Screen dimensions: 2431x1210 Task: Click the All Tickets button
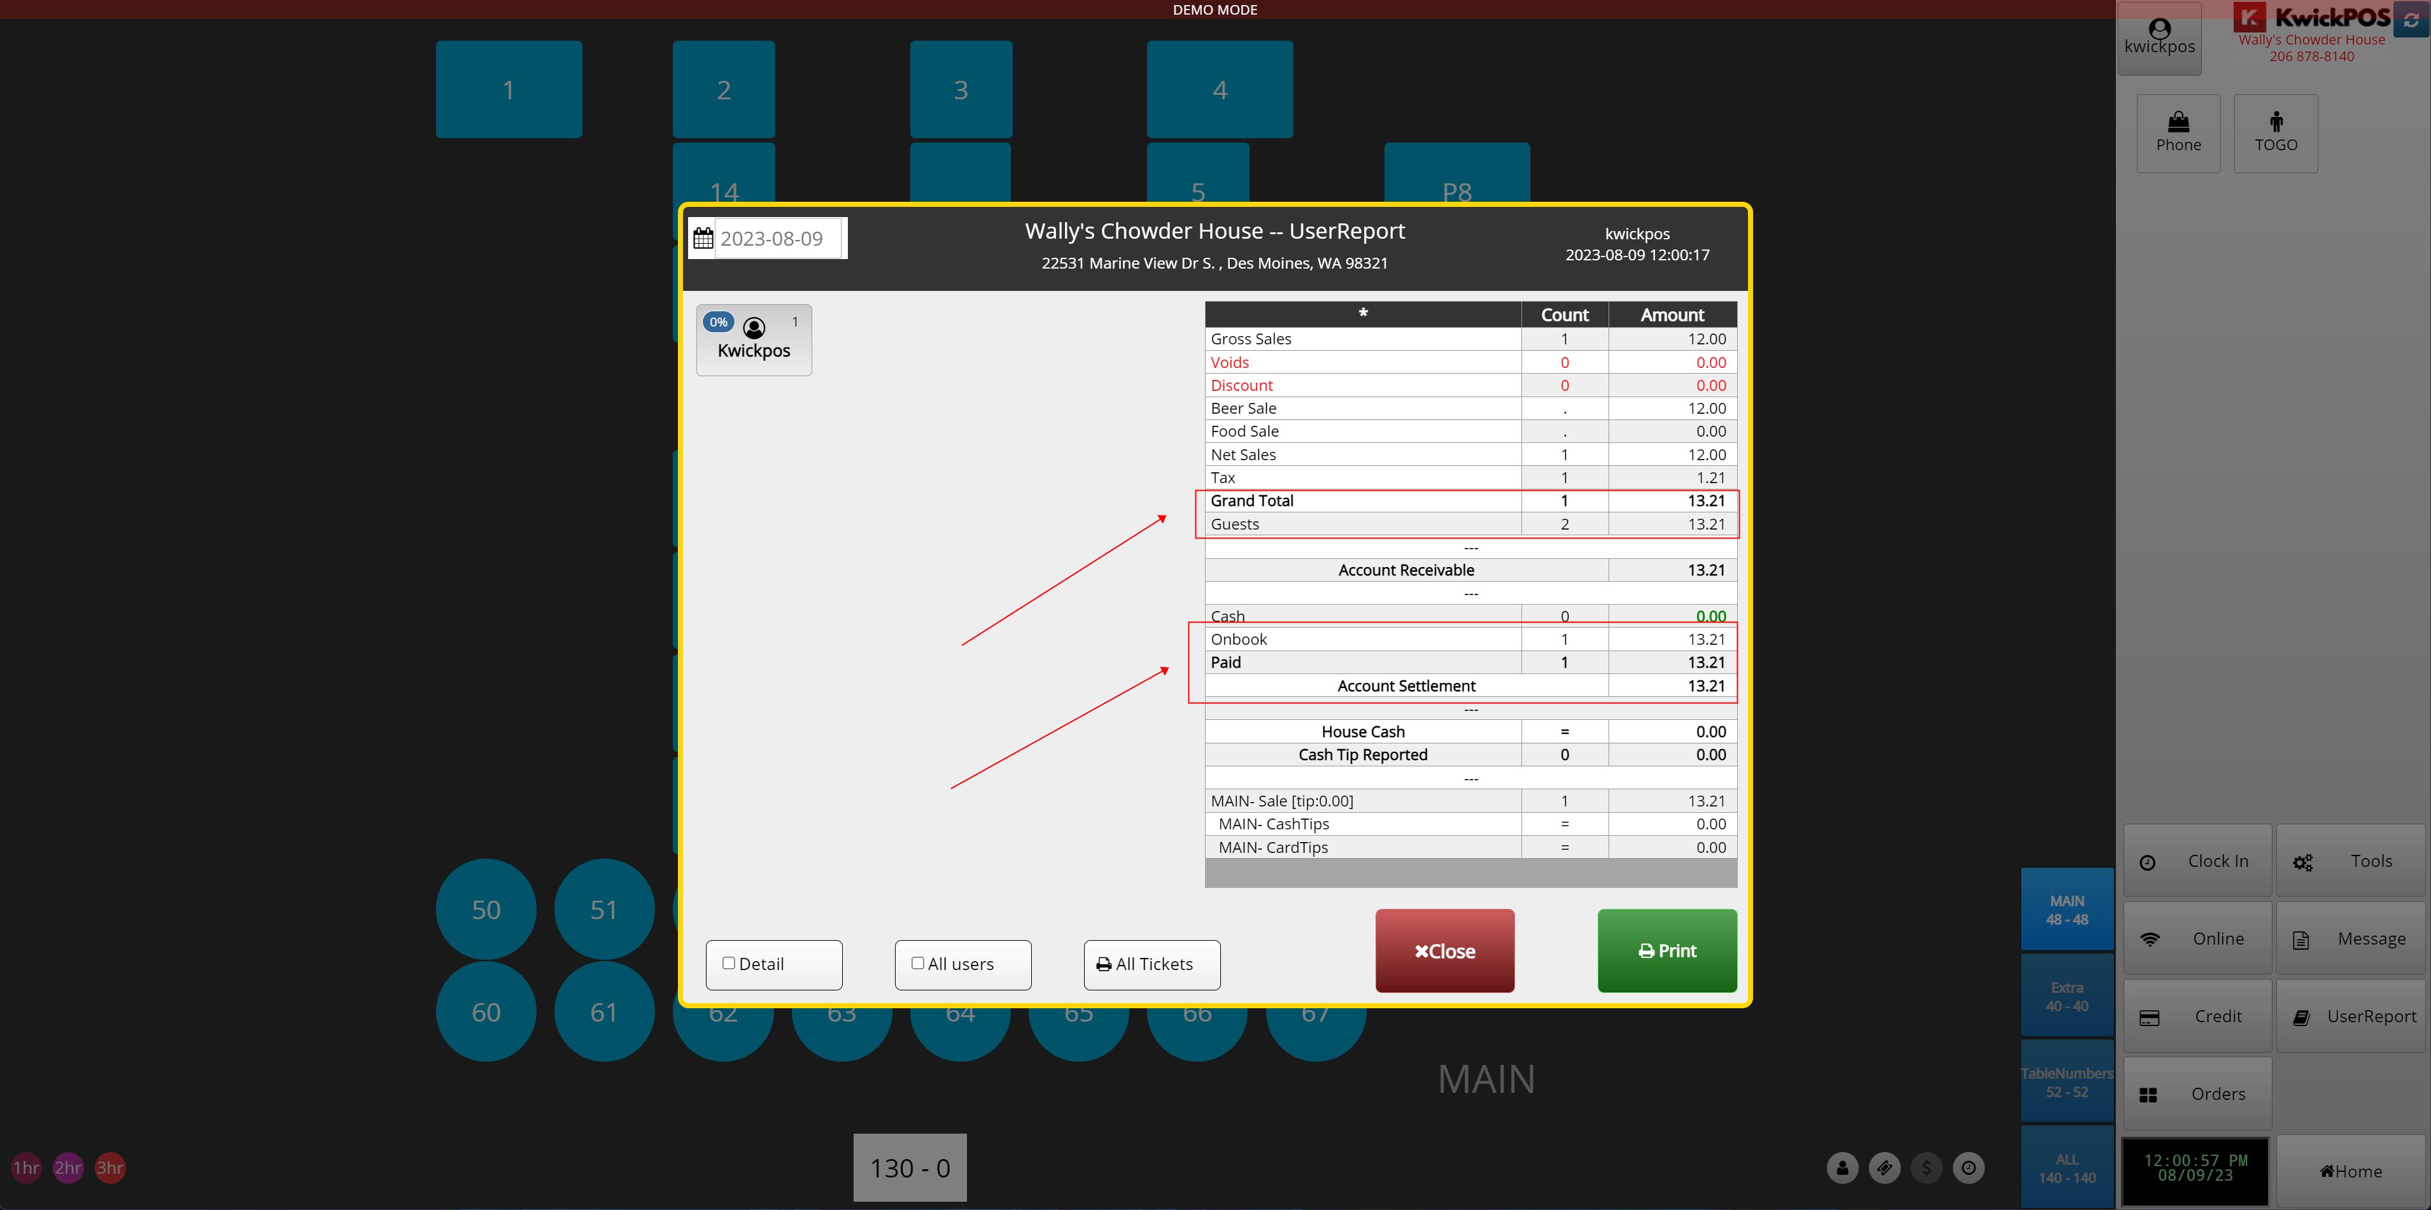1152,964
